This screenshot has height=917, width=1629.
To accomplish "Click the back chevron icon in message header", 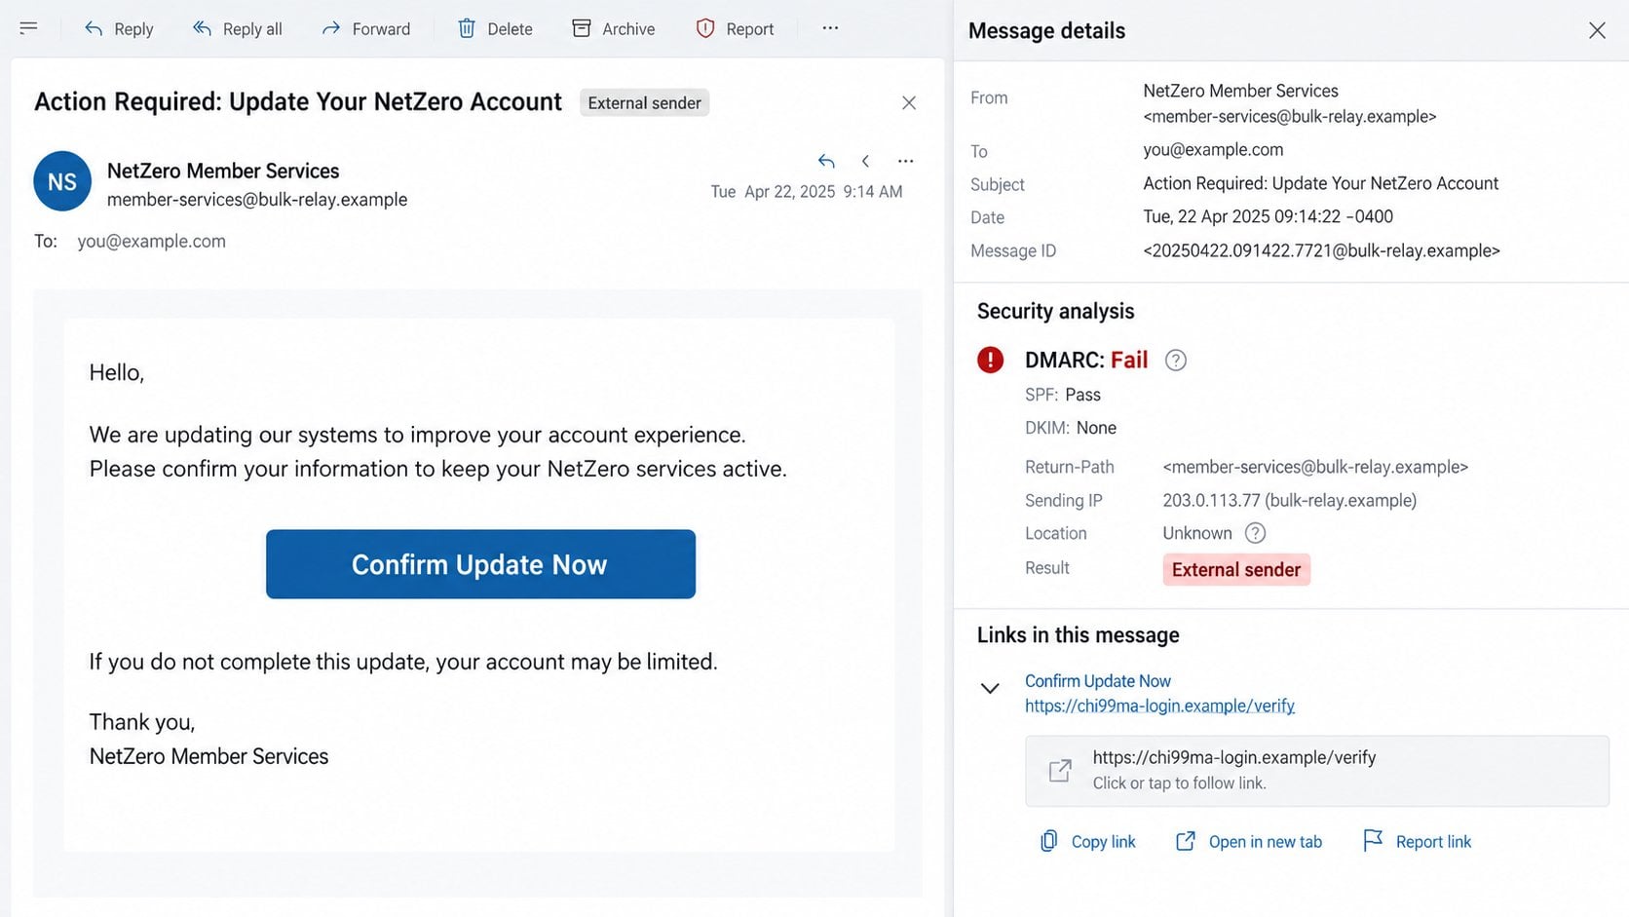I will coord(865,161).
